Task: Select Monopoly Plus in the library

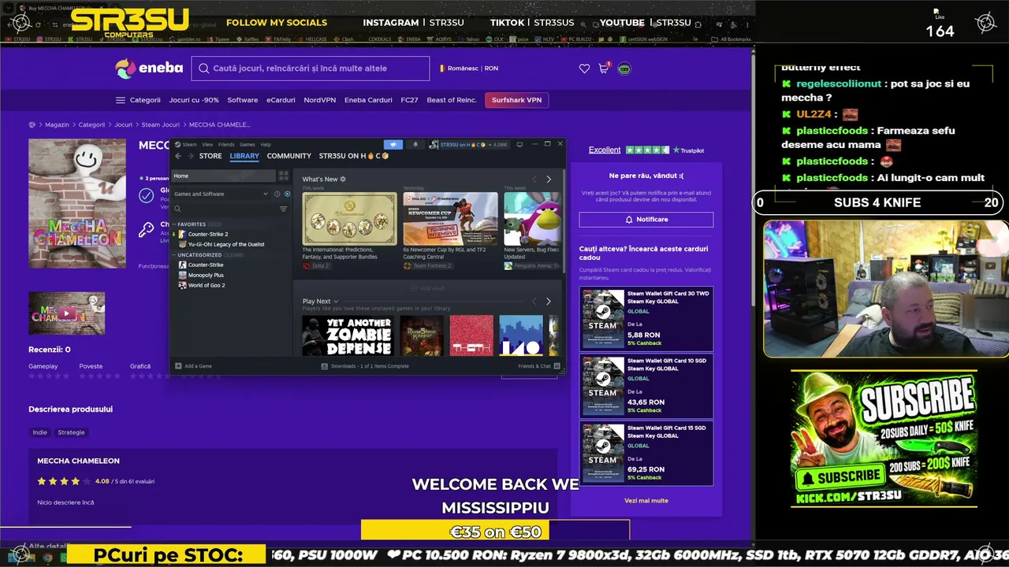Action: (x=206, y=275)
